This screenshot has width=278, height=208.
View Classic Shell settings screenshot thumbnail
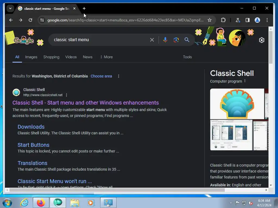click(231, 135)
